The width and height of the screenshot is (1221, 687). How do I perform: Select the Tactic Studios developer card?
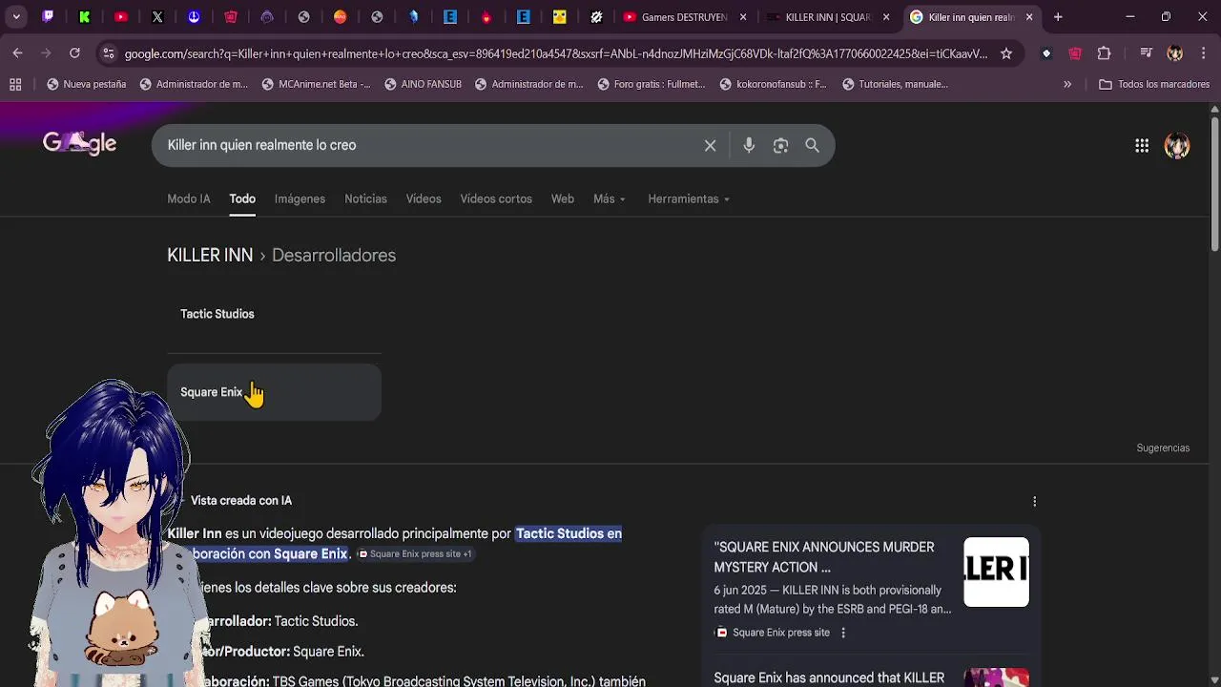(x=274, y=314)
